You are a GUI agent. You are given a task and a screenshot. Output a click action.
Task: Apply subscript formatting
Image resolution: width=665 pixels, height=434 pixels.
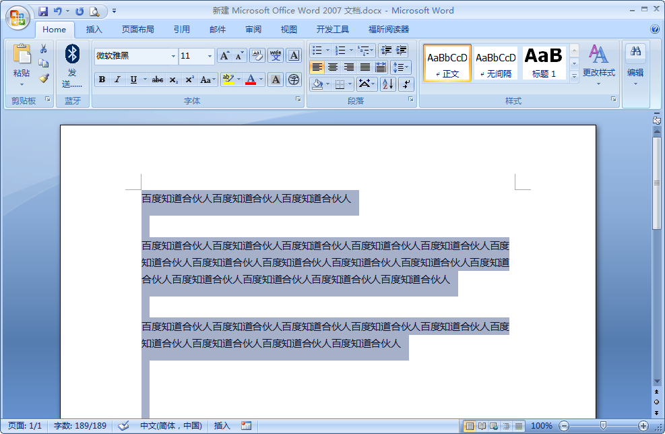(x=173, y=80)
